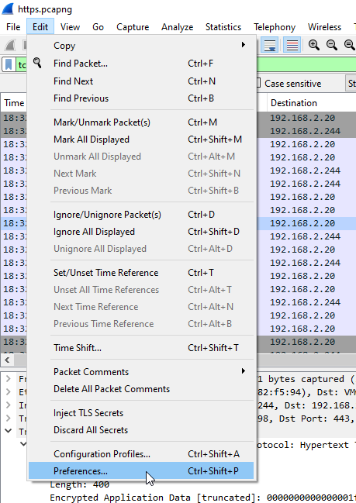This screenshot has height=503, width=356.
Task: Toggle the Case sensitive checkbox
Action: pos(257,83)
